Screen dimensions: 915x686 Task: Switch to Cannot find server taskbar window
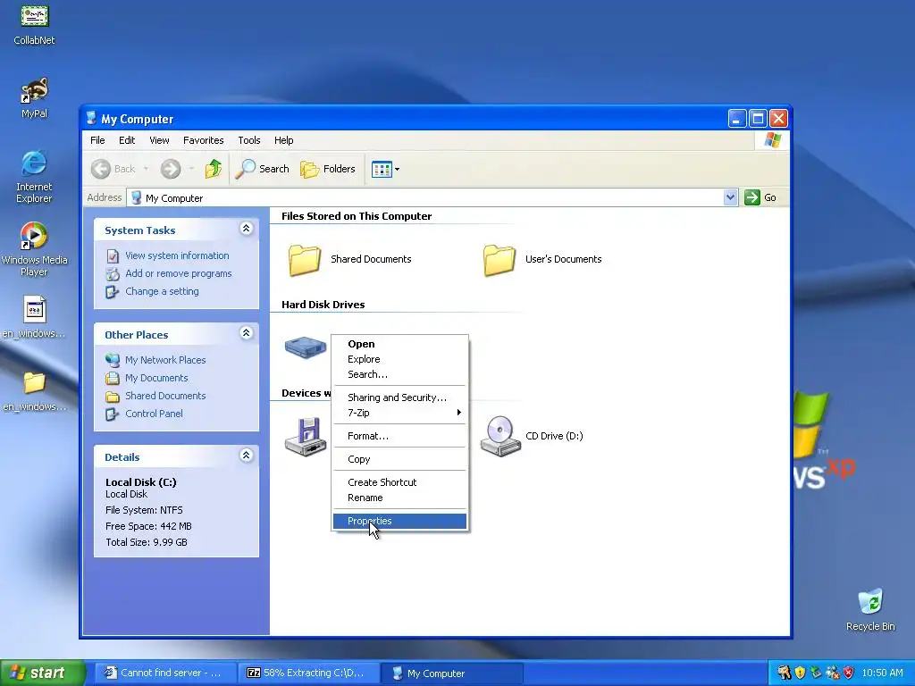(x=165, y=673)
